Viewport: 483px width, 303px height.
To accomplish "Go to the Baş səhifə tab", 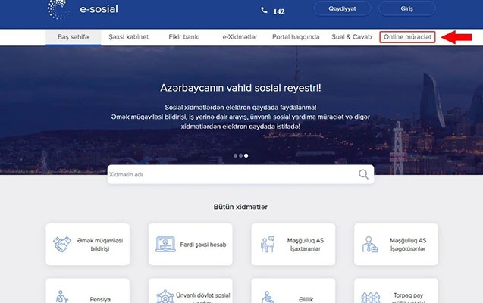I will pyautogui.click(x=74, y=37).
